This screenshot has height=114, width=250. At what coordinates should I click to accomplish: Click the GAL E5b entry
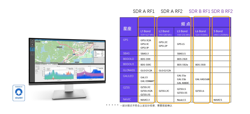[x=181, y=79]
